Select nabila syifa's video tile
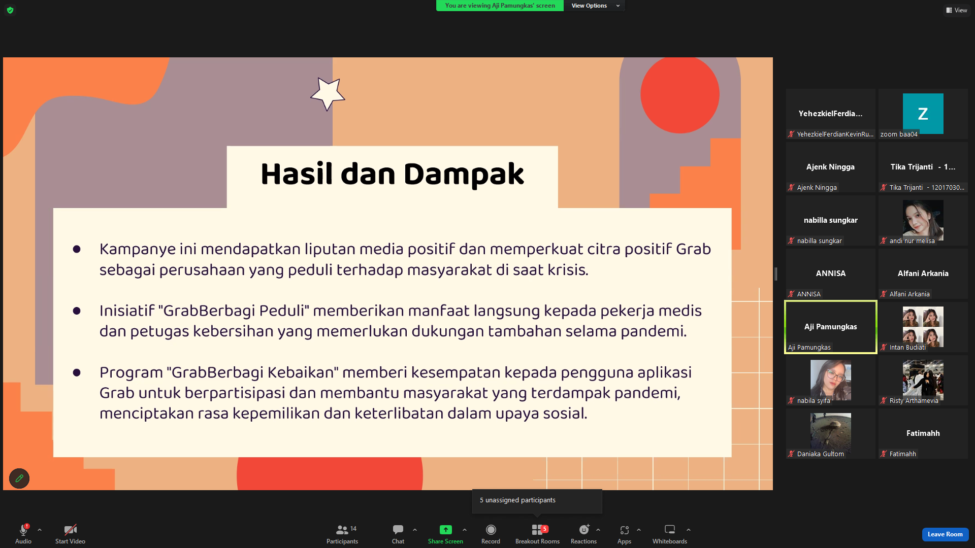Viewport: 975px width, 548px height. tap(831, 380)
